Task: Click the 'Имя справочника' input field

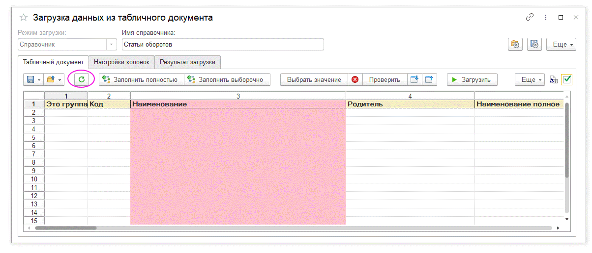Action: 223,45
